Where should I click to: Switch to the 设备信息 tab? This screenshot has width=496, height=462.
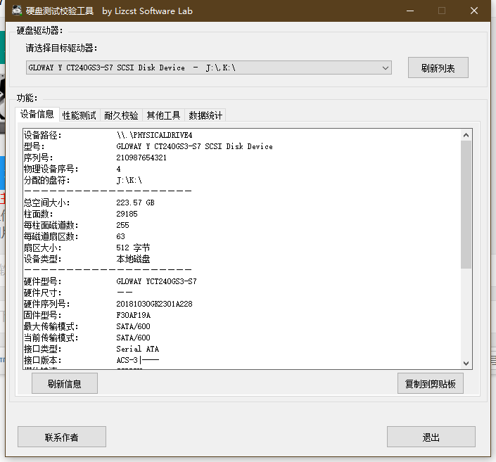pyautogui.click(x=37, y=114)
